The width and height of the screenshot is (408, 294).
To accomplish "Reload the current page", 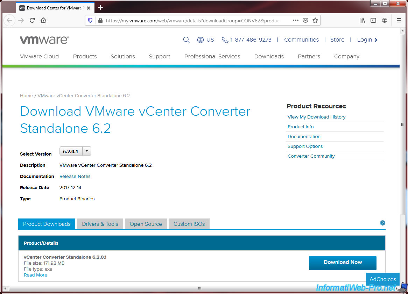I will pyautogui.click(x=32, y=20).
